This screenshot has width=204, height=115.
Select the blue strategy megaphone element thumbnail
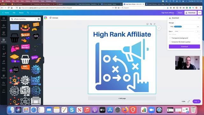coord(36,80)
